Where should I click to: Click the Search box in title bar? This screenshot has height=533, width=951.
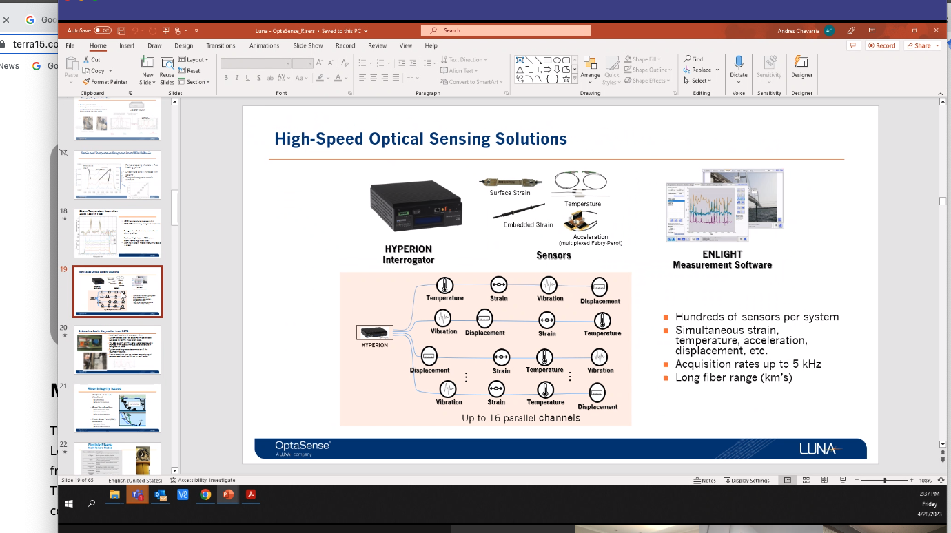click(x=506, y=30)
